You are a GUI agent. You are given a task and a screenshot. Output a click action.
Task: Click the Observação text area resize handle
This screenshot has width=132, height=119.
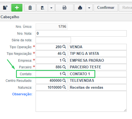125,110
